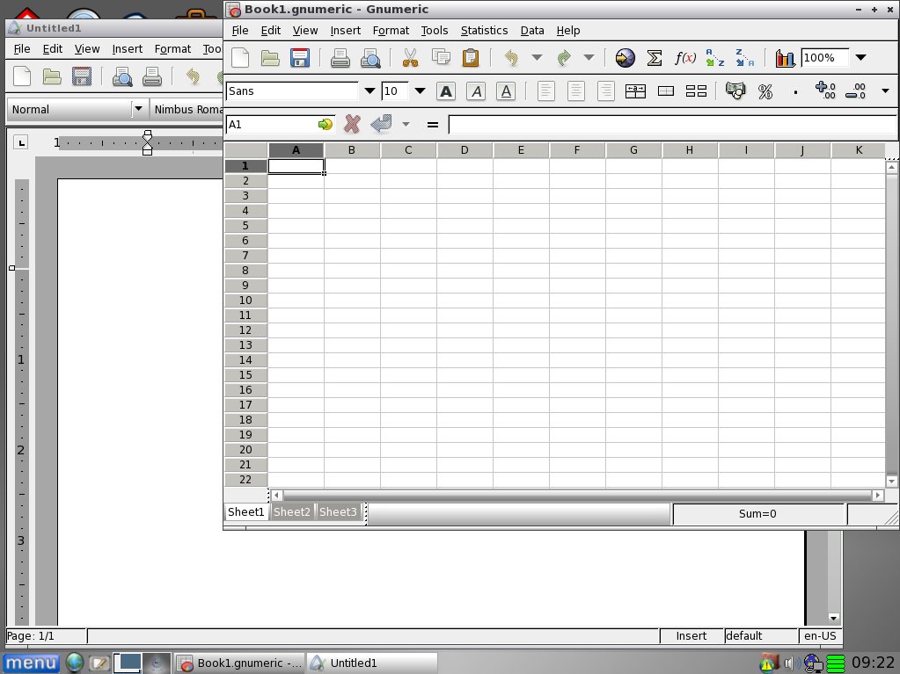This screenshot has height=674, width=900.
Task: Toggle italic text formatting
Action: pyautogui.click(x=476, y=91)
